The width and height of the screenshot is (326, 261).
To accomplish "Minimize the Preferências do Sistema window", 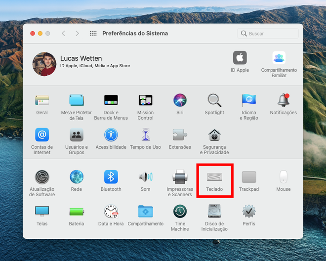I will tap(40, 34).
